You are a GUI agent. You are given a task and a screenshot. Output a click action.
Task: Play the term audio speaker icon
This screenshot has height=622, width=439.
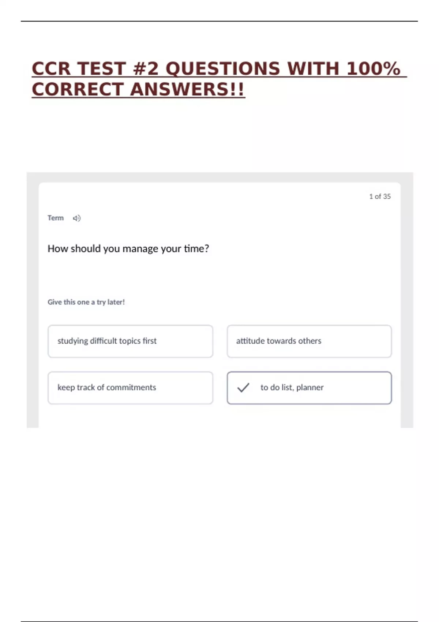(76, 218)
